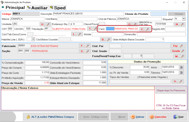This screenshot has height=122, width=189.
Task: Open the Término date calendar picker
Action: point(181,72)
